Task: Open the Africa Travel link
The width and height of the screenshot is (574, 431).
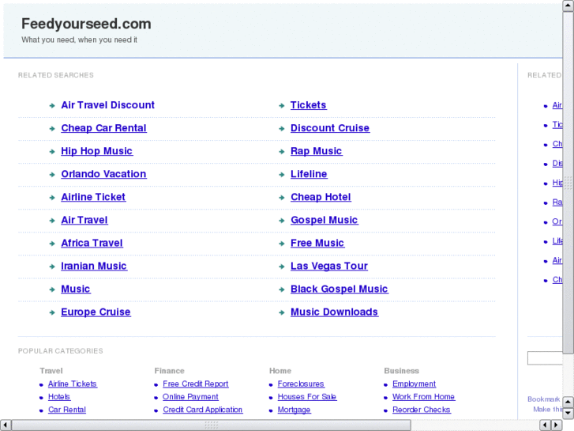Action: coord(92,244)
